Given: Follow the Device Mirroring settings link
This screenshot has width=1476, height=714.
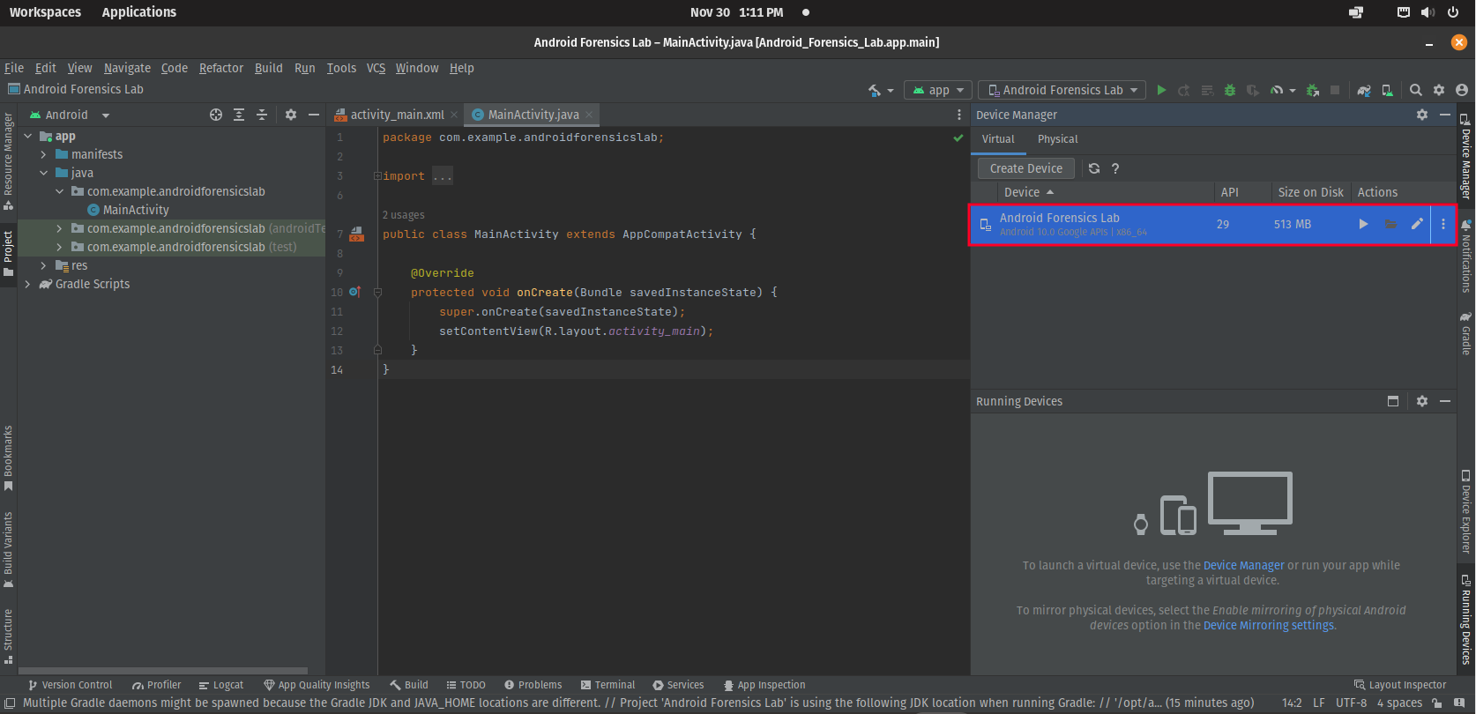Looking at the screenshot, I should (x=1269, y=625).
